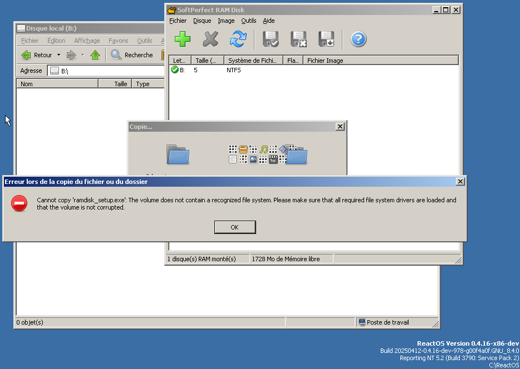The image size is (520, 369).
Task: Open Fichier menu in Disque local window
Action: point(30,41)
